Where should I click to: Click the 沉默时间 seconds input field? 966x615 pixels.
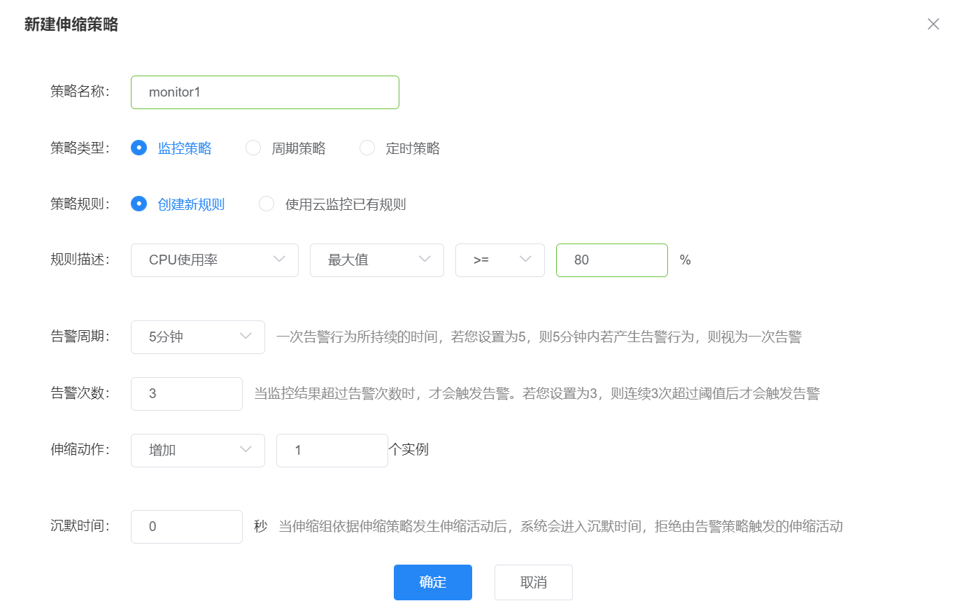[186, 527]
